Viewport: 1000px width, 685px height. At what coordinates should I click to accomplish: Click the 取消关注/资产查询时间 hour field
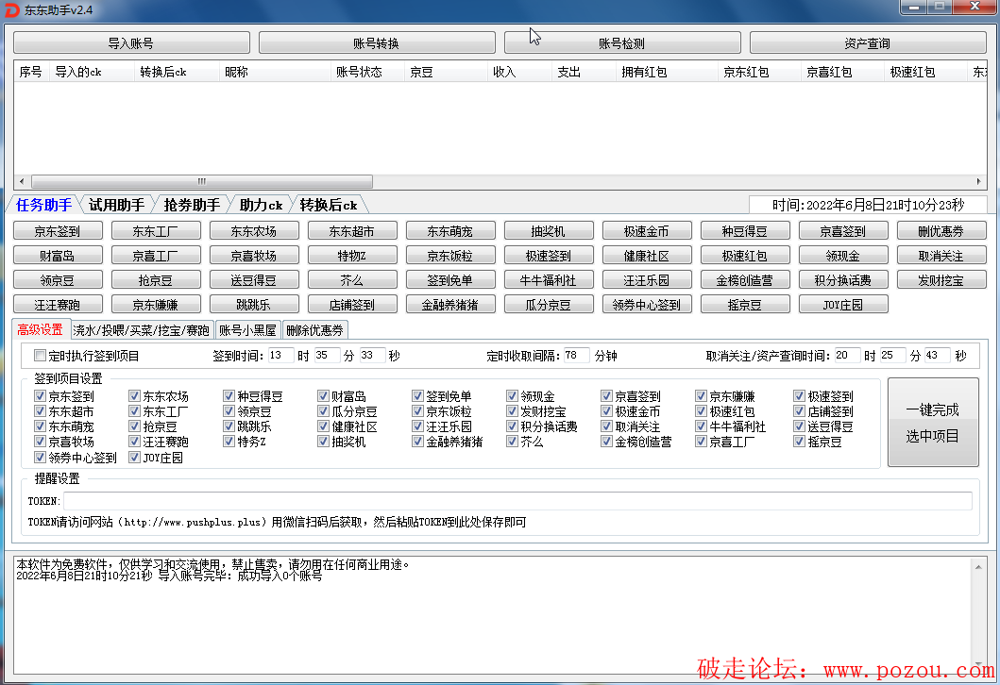(x=848, y=355)
